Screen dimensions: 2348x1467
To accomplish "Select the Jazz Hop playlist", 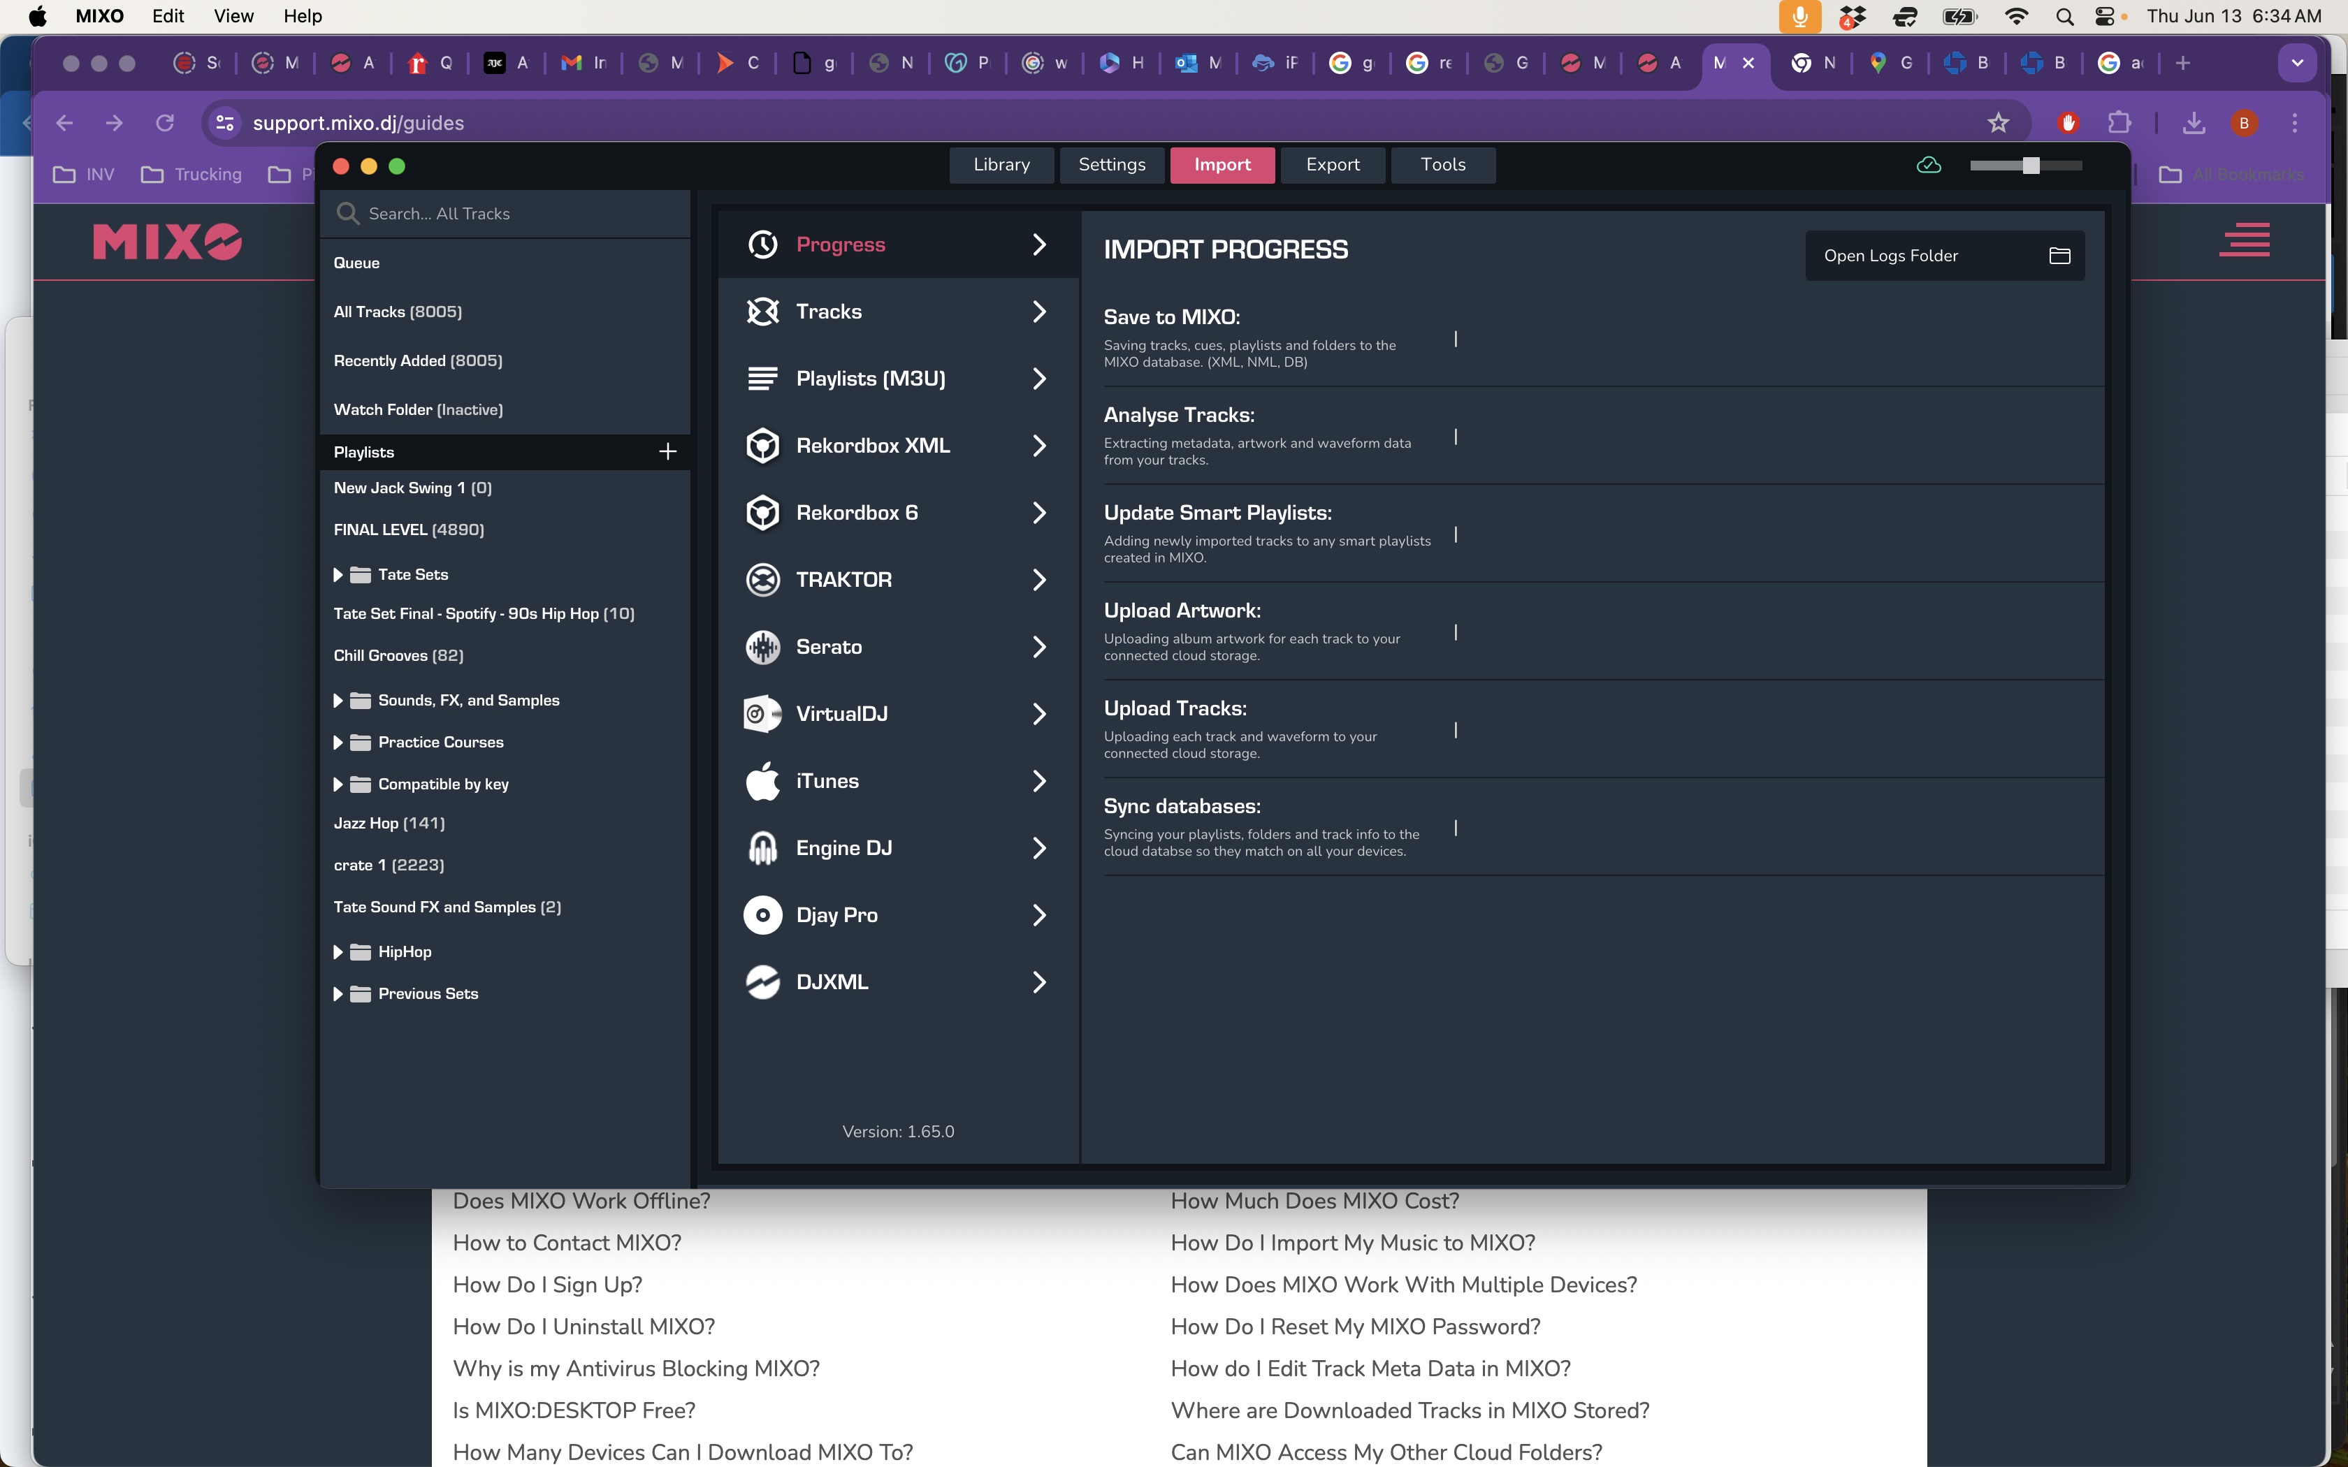I will click(x=388, y=823).
